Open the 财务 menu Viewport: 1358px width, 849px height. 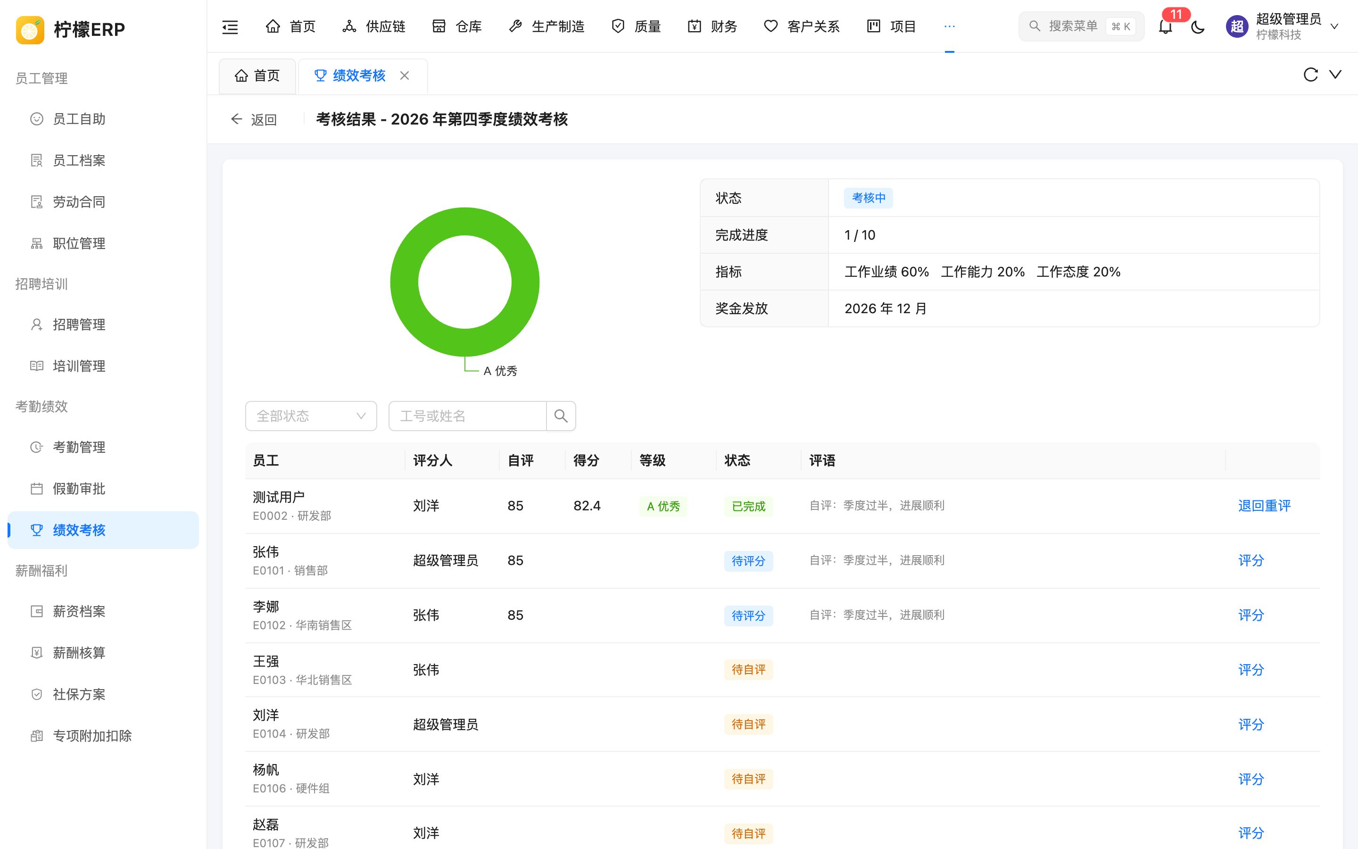[712, 26]
